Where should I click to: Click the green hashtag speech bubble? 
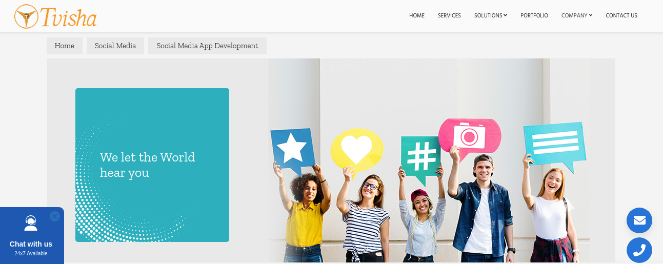tap(421, 158)
